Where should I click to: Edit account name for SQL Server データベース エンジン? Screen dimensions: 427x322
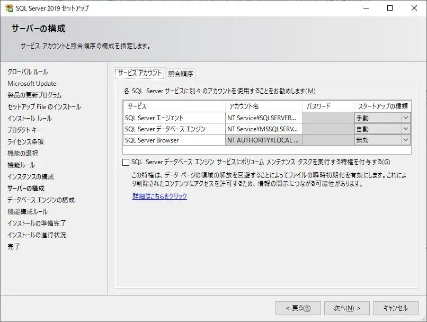tap(264, 129)
